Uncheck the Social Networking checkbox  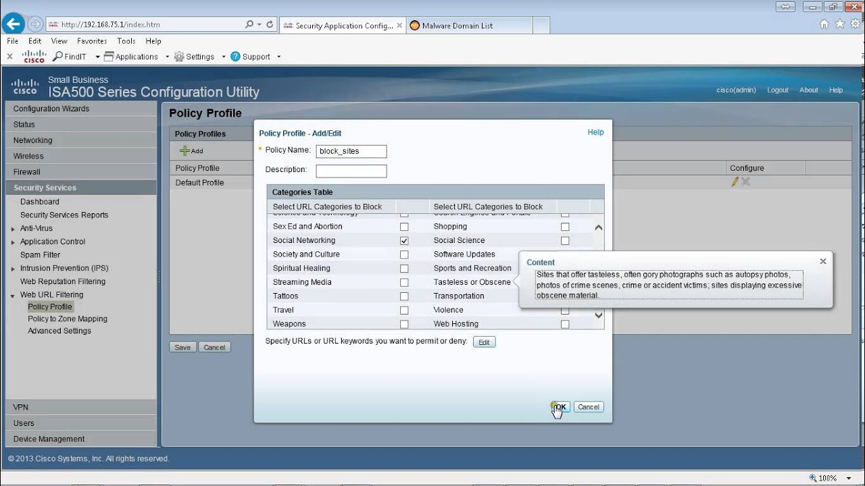[x=404, y=240]
